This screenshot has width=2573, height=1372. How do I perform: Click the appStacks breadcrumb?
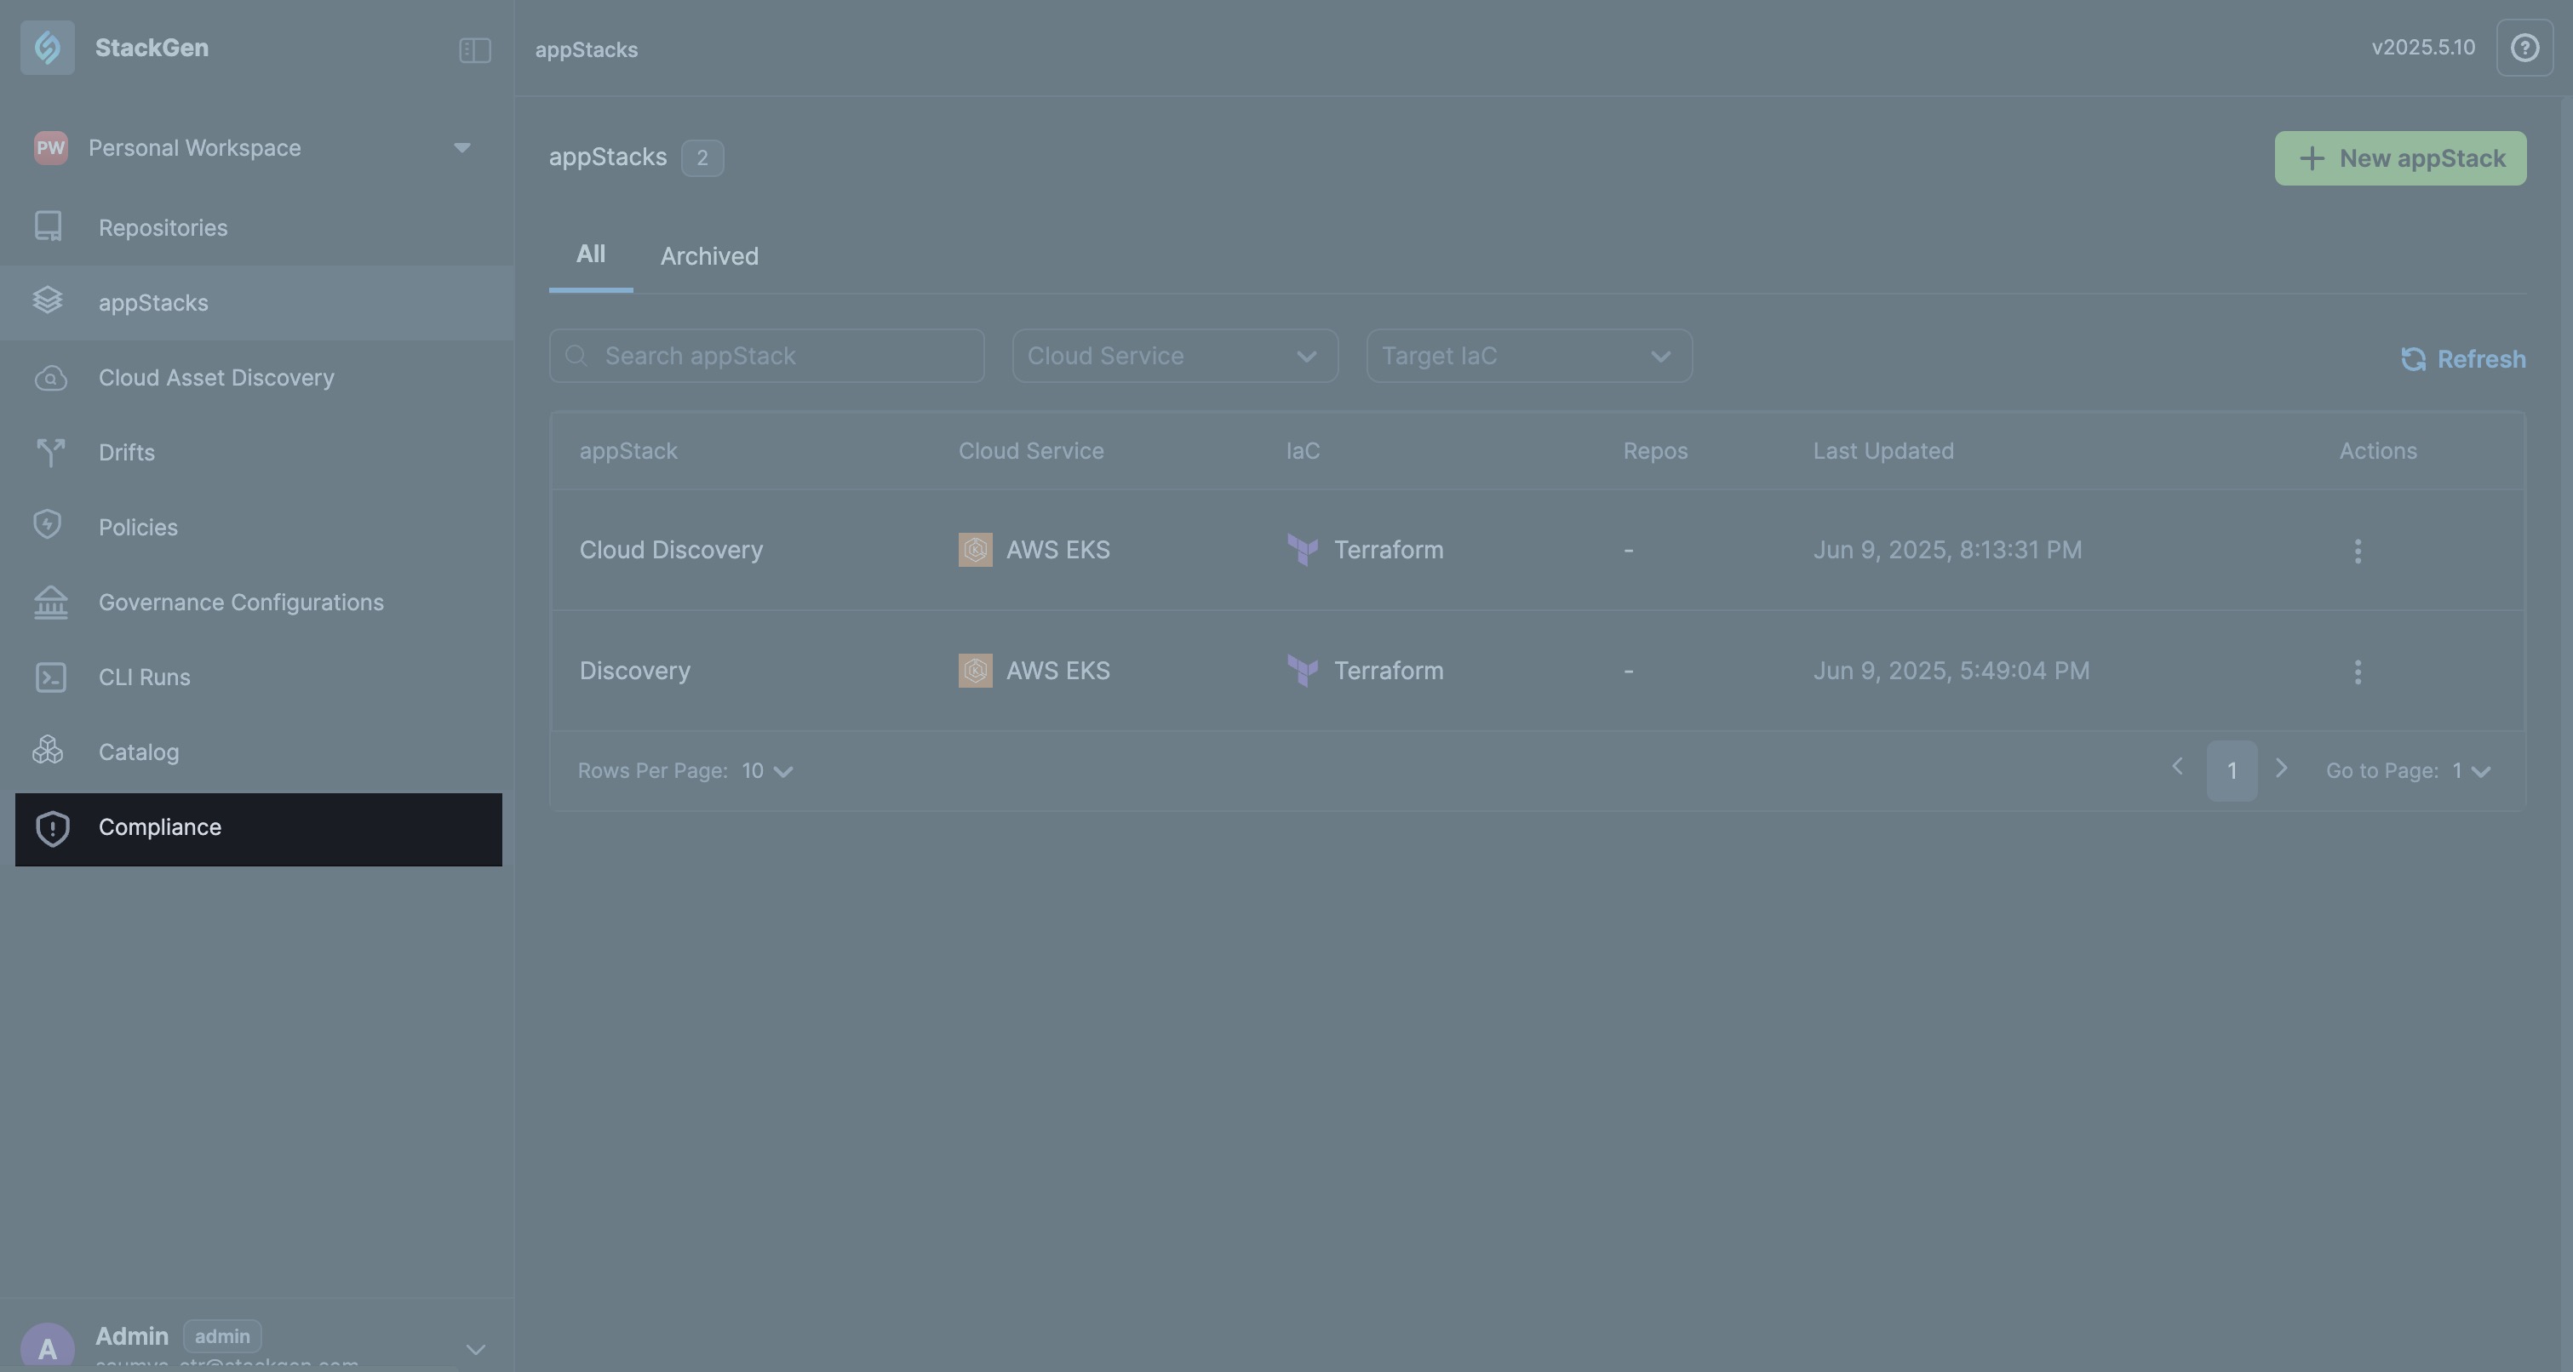tap(587, 49)
